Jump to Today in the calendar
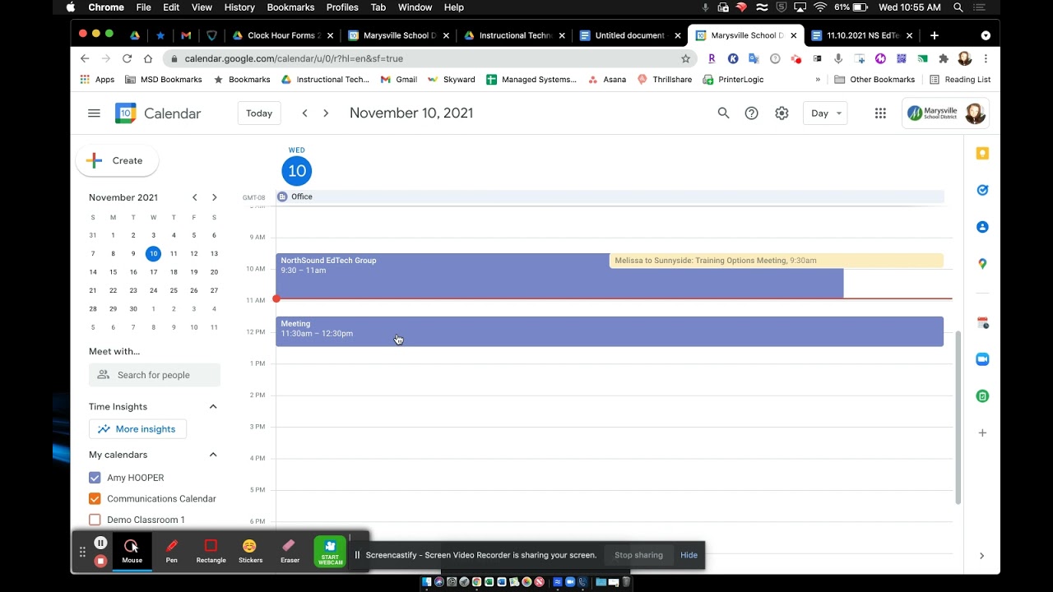This screenshot has height=592, width=1053. click(259, 113)
